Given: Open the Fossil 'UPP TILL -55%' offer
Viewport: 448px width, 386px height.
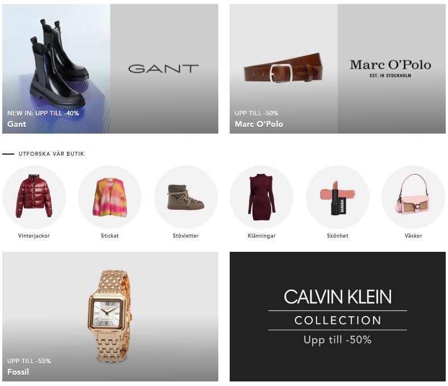Looking at the screenshot, I should point(29,361).
